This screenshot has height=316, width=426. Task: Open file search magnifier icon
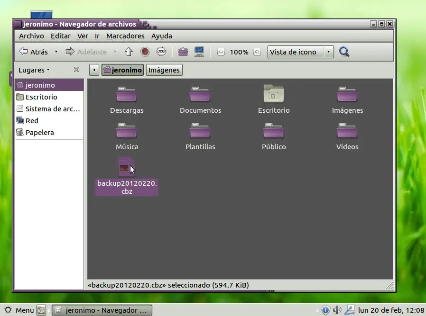coord(344,52)
